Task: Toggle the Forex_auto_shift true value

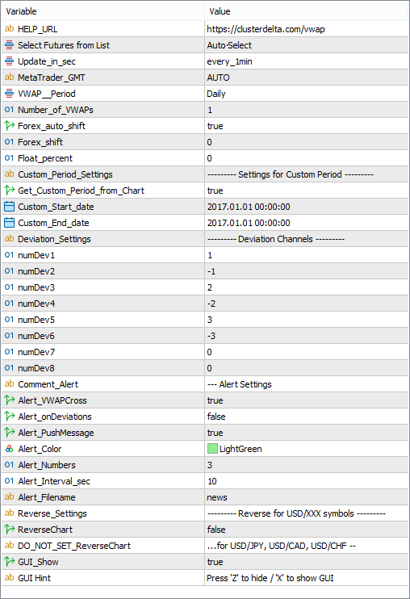Action: pyautogui.click(x=307, y=126)
